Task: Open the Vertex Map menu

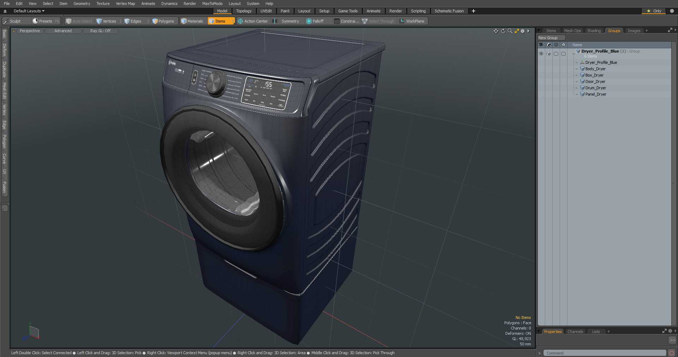Action: pos(125,4)
